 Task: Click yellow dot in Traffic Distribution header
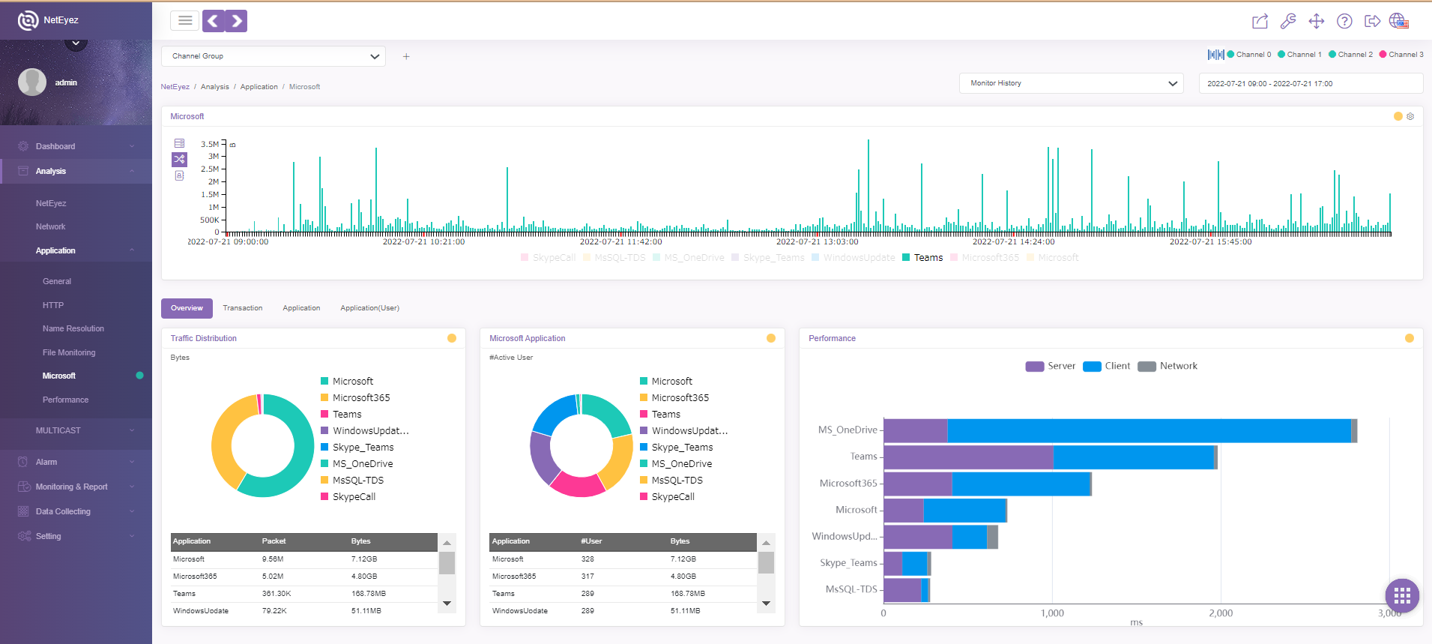click(452, 338)
